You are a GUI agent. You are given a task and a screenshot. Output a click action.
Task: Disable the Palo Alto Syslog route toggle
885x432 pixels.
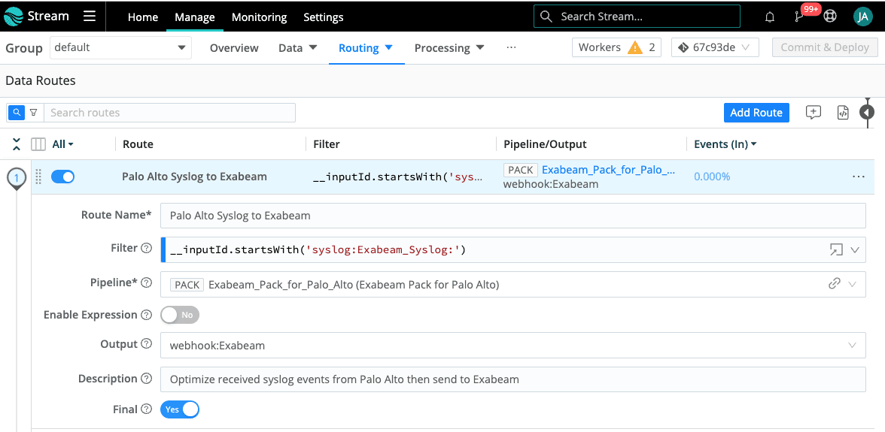[x=62, y=177]
